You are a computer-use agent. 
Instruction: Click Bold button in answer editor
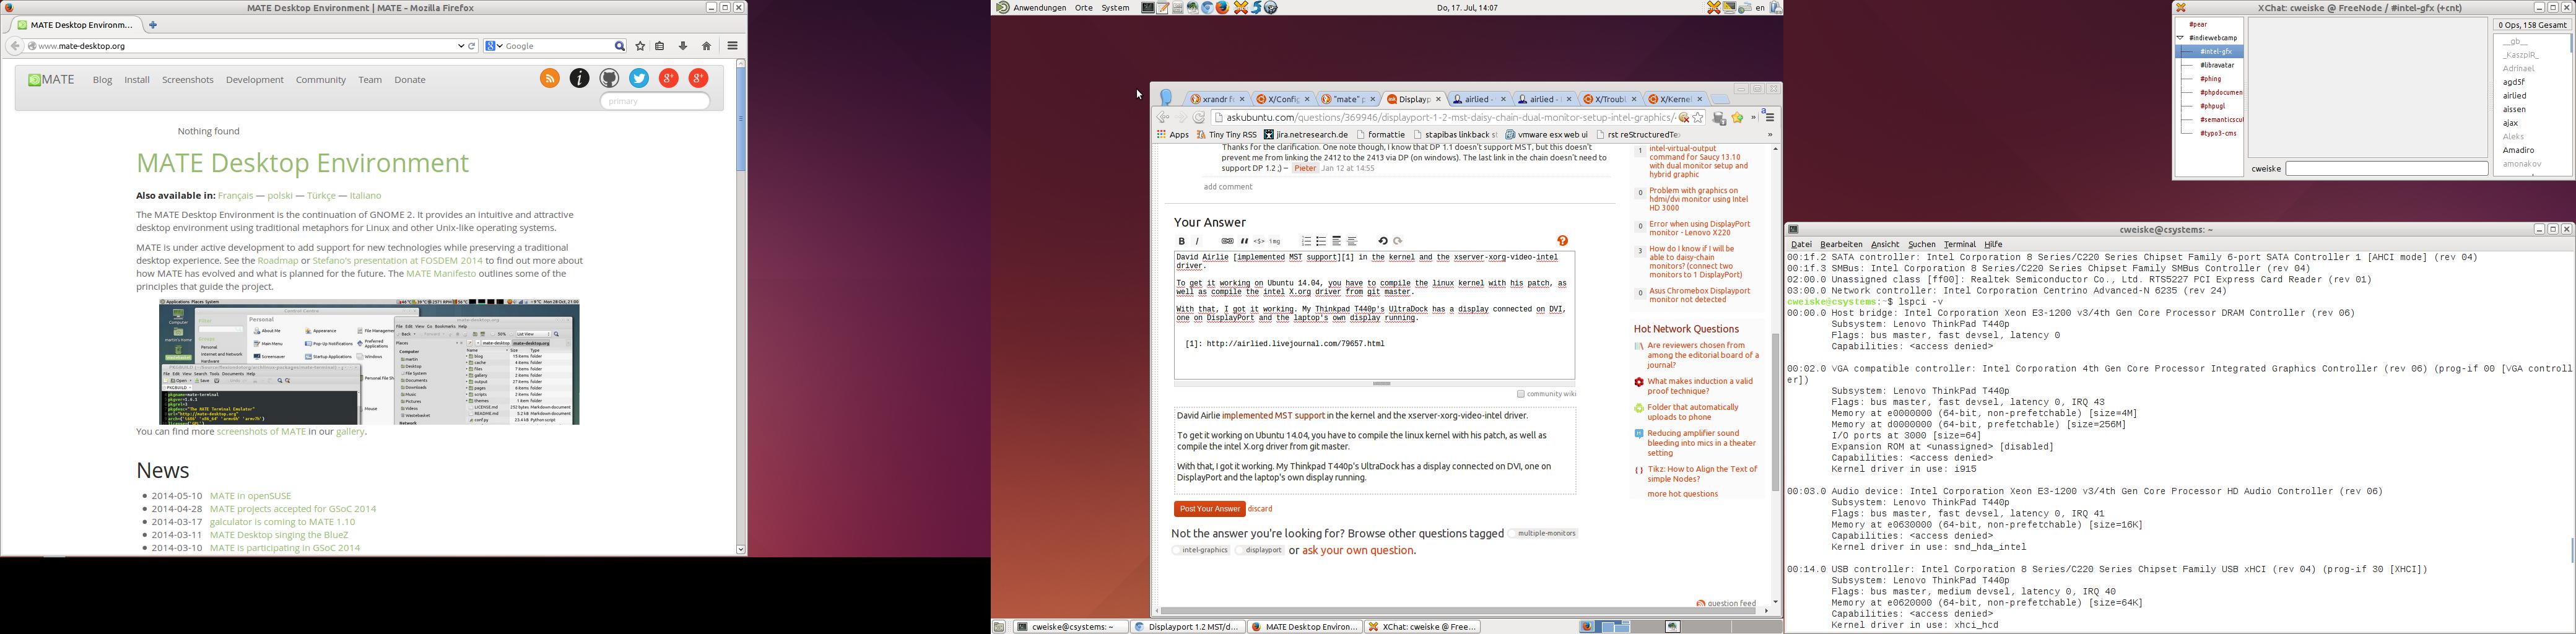pos(1181,241)
